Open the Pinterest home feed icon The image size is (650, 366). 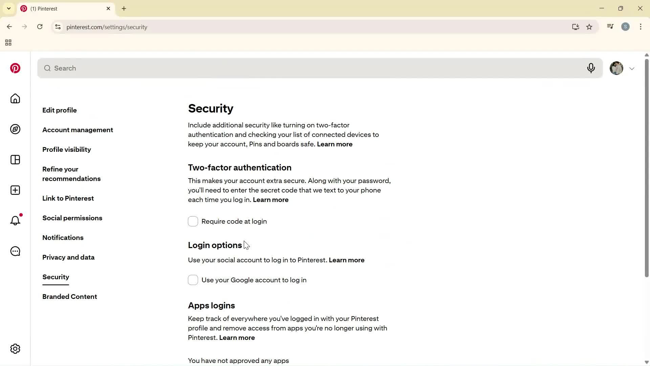coord(15,99)
